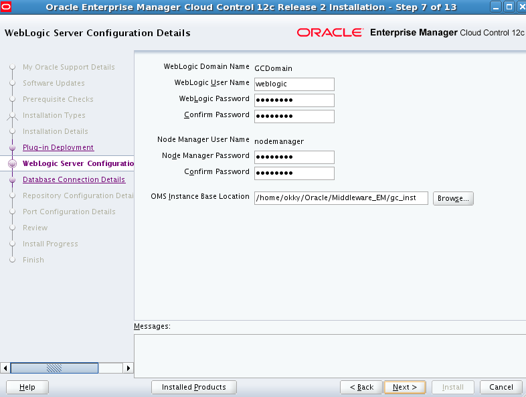Image resolution: width=526 pixels, height=397 pixels.
Task: Click the Port Configuration Details step
Action: pos(69,212)
